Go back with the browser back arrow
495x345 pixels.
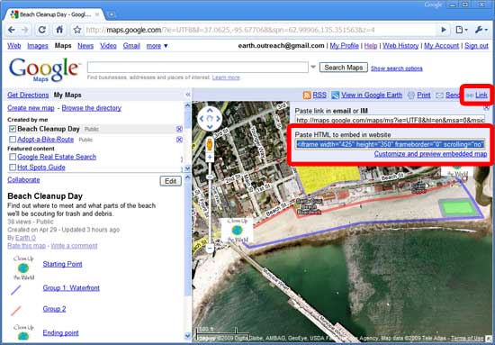pyautogui.click(x=12, y=30)
